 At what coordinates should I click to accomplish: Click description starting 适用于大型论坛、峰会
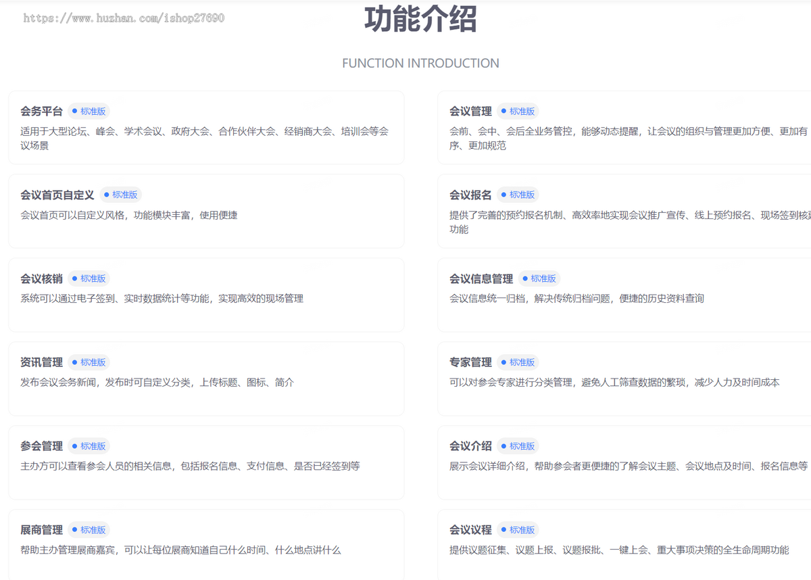(205, 139)
